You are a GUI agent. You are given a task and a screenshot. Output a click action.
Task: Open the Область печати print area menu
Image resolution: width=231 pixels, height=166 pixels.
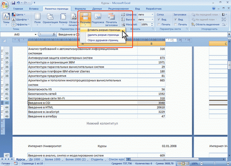click(73, 19)
